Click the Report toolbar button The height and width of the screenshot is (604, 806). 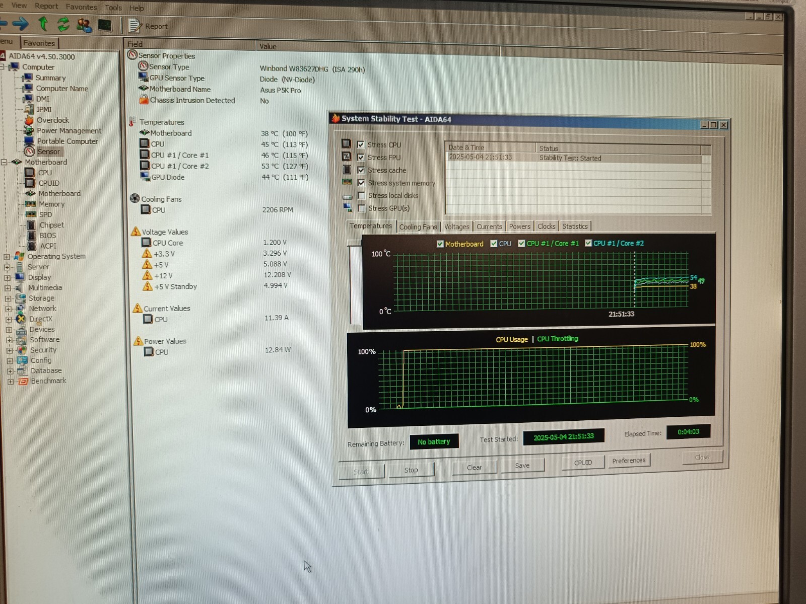[149, 26]
